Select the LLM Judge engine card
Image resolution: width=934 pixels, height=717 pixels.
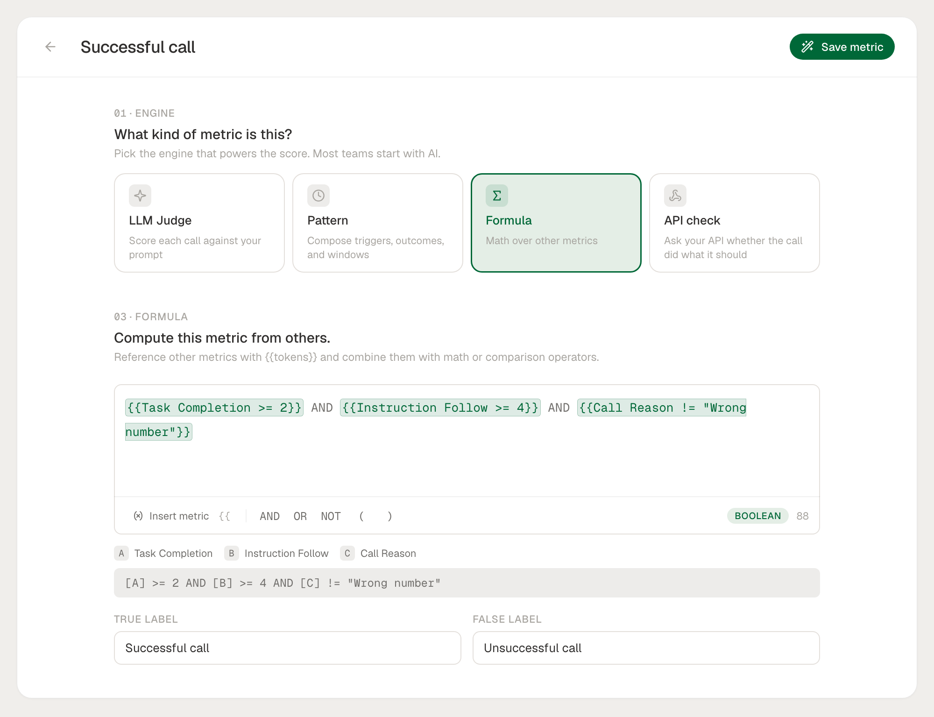[x=199, y=223]
